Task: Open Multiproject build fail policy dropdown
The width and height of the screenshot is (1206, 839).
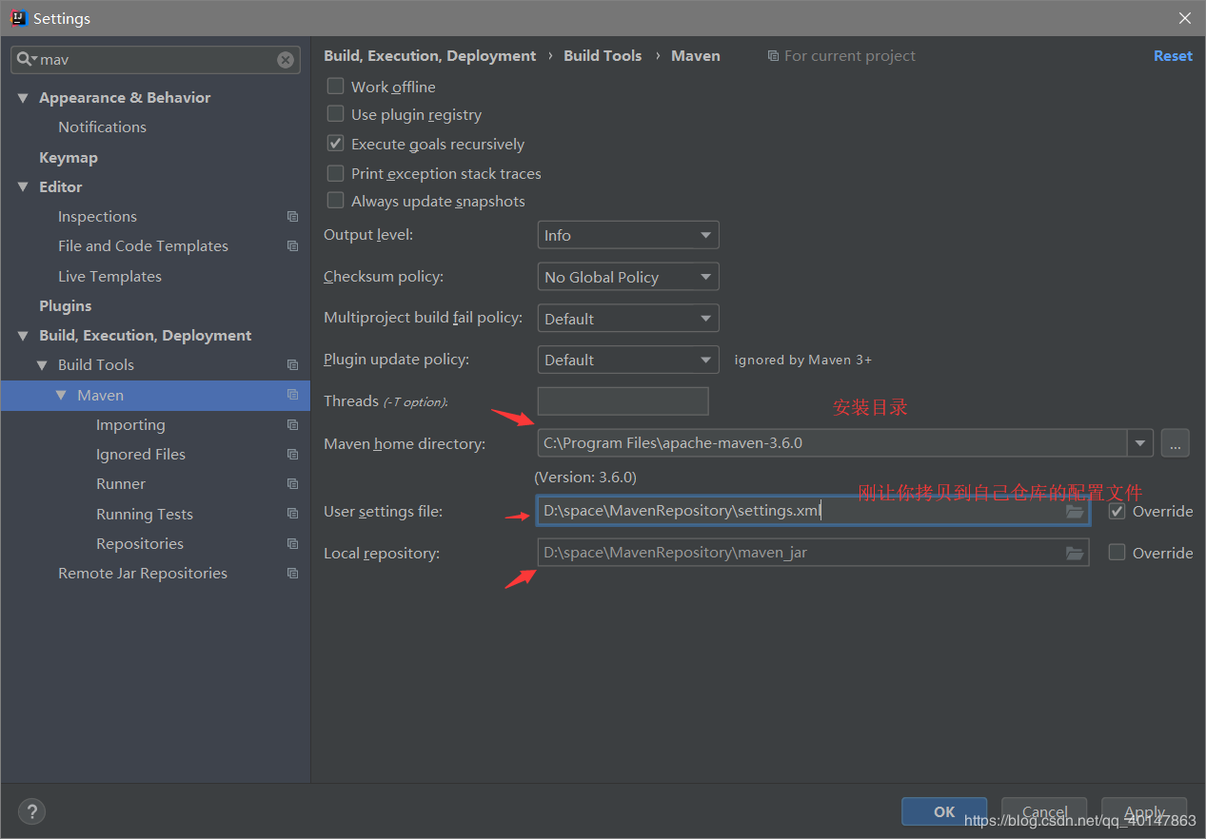Action: [628, 319]
